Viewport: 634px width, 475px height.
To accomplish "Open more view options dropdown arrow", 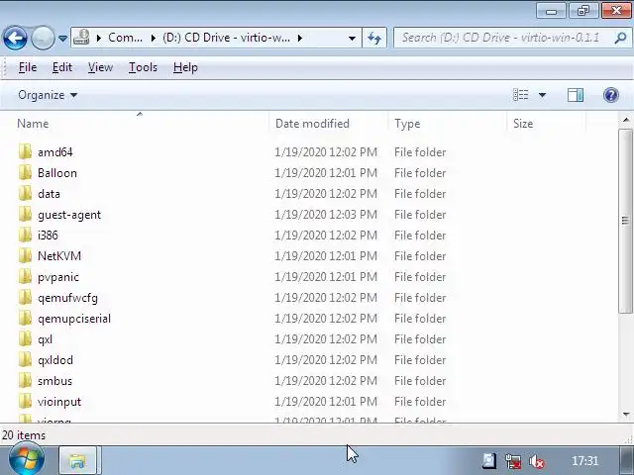I will 542,95.
